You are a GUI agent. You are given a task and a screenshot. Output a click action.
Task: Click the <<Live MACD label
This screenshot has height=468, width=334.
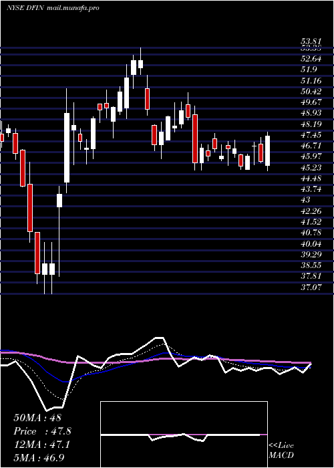point(281,450)
